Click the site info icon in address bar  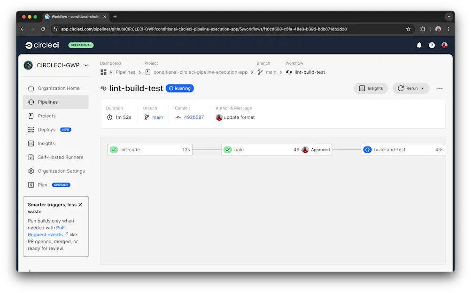pyautogui.click(x=55, y=29)
